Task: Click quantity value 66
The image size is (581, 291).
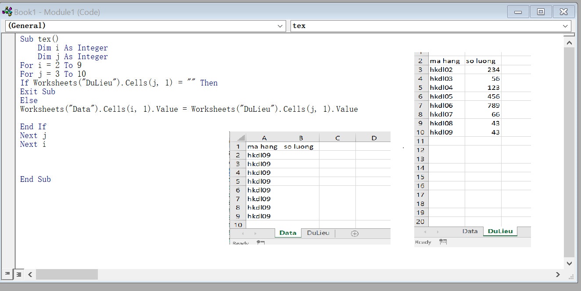Action: (495, 114)
